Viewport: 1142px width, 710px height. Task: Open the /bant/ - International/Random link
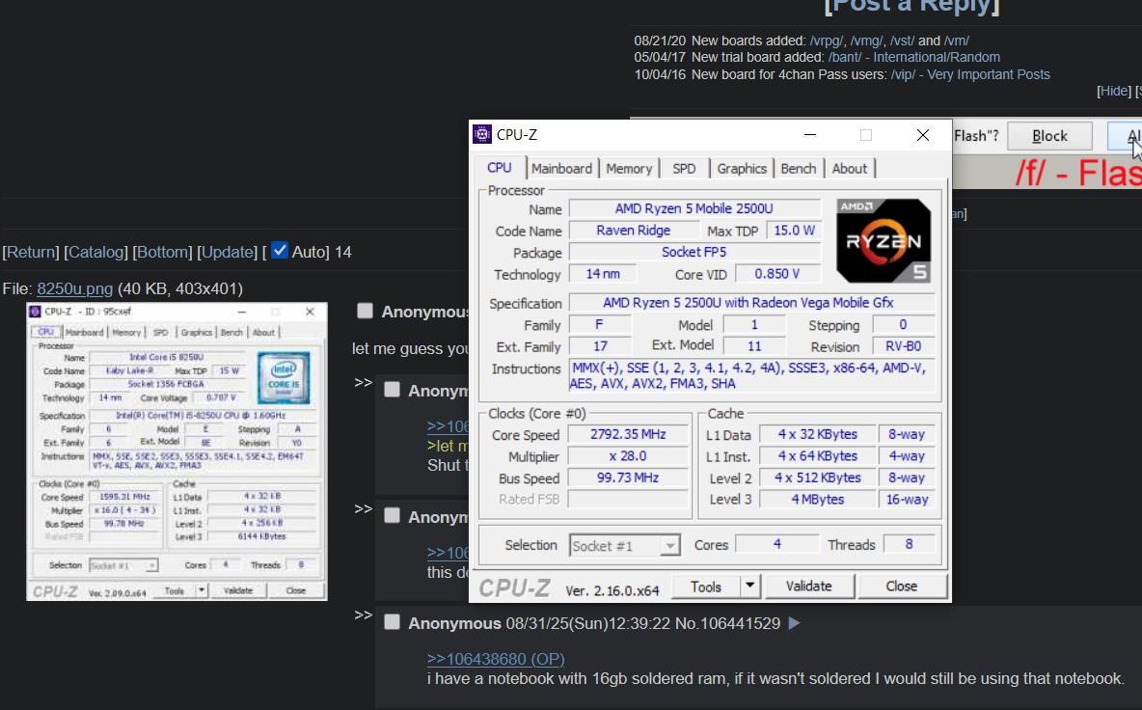click(x=914, y=57)
